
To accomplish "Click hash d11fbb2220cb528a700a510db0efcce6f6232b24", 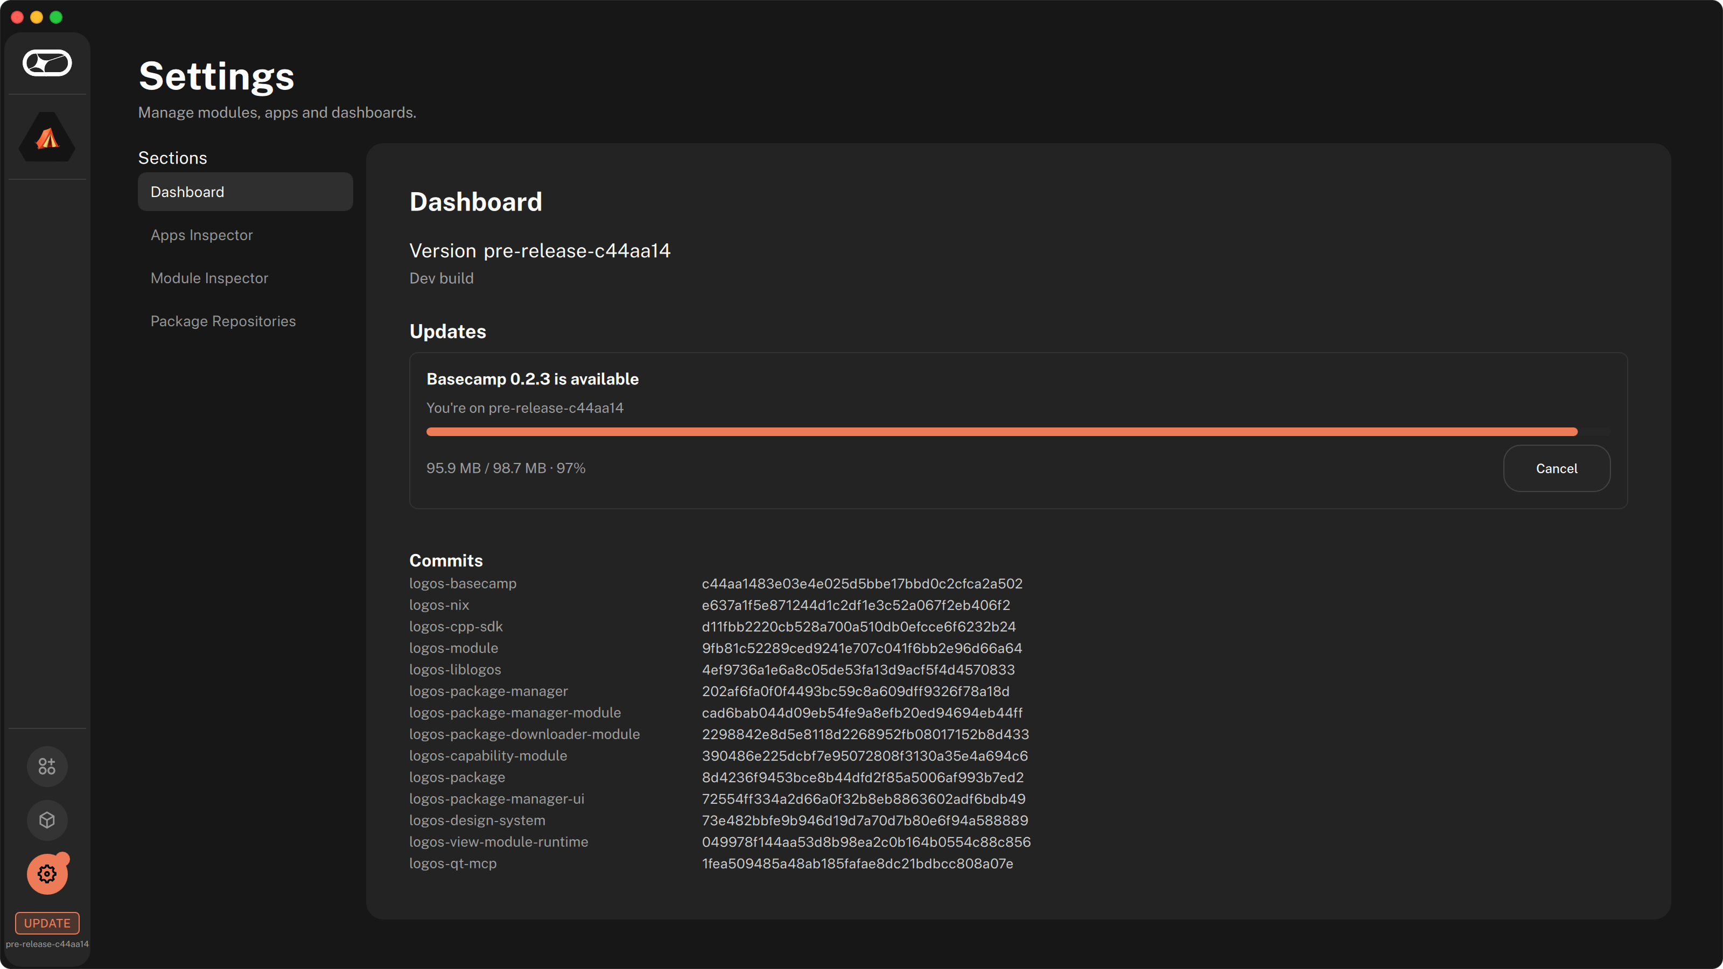I will [x=859, y=627].
